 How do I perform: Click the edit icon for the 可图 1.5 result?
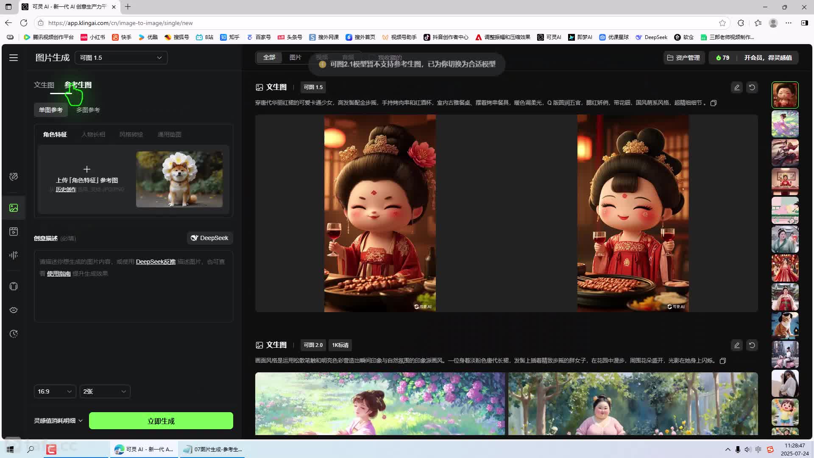[x=737, y=87]
